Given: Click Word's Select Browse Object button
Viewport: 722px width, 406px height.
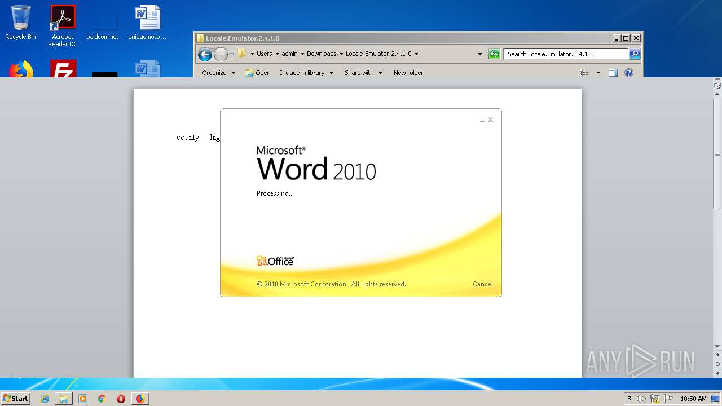Looking at the screenshot, I should (x=717, y=364).
